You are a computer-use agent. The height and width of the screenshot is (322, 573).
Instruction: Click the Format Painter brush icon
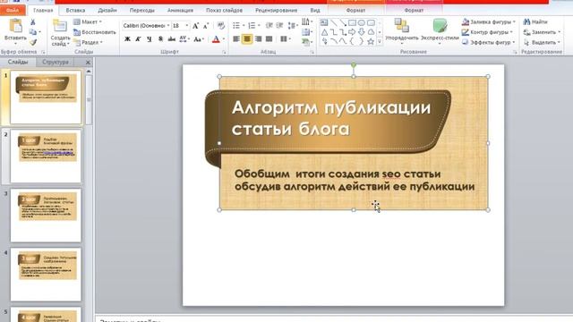[x=33, y=42]
